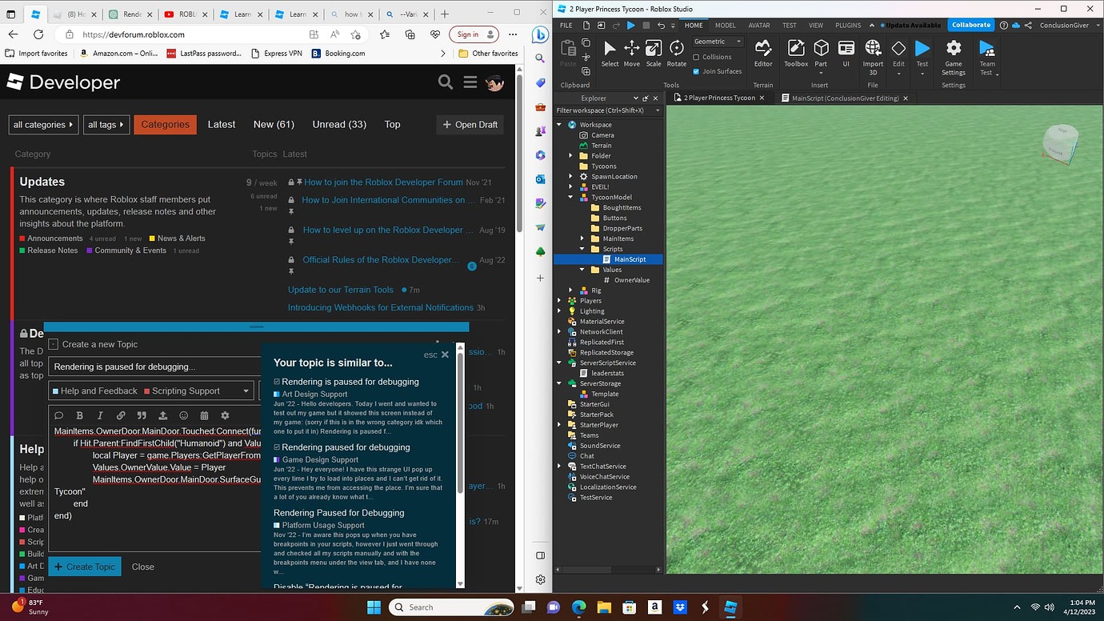
Task: Open the Toolbox panel
Action: (x=796, y=54)
